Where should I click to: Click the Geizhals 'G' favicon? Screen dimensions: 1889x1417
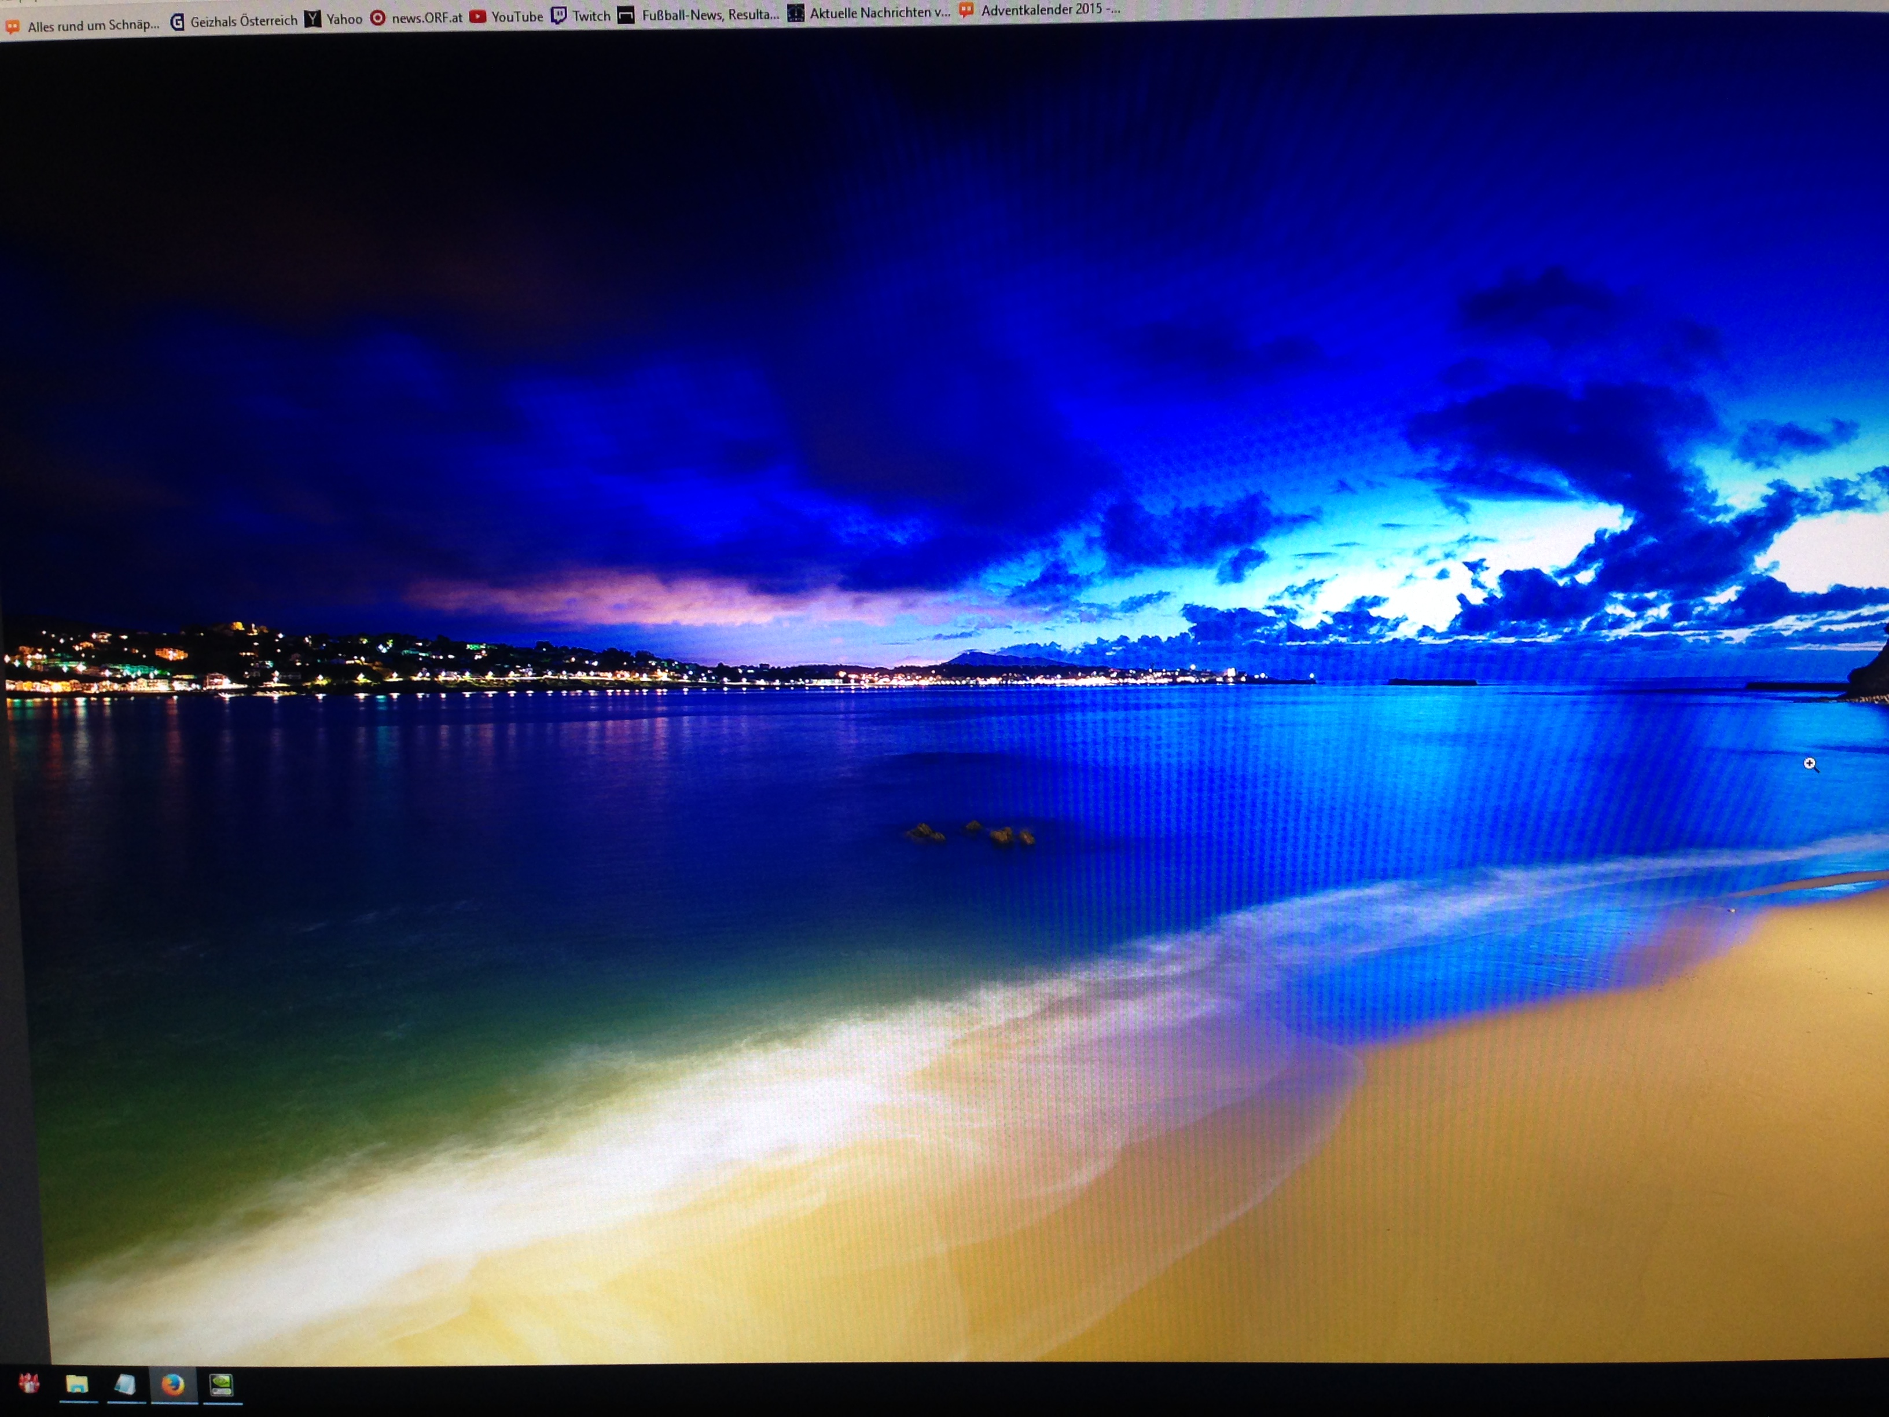tap(178, 22)
